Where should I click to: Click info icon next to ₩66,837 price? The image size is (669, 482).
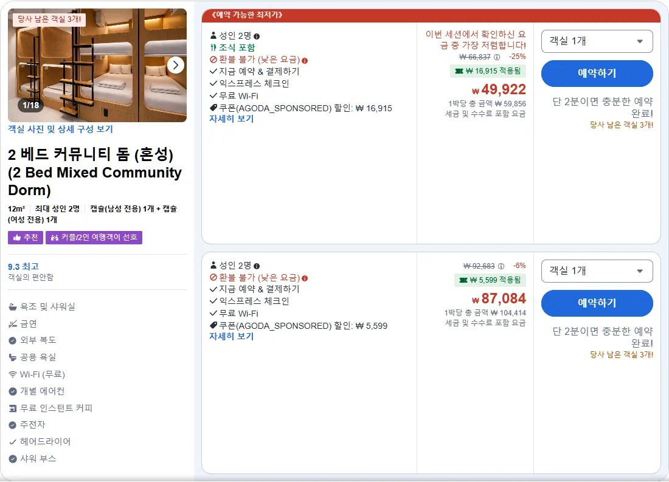[x=497, y=57]
